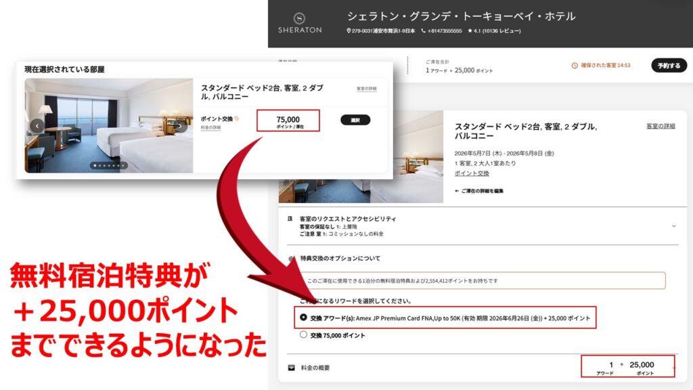The image size is (693, 390).
Task: Expand the 客室のリクエストとアクセシビリティ section
Action: point(673,225)
